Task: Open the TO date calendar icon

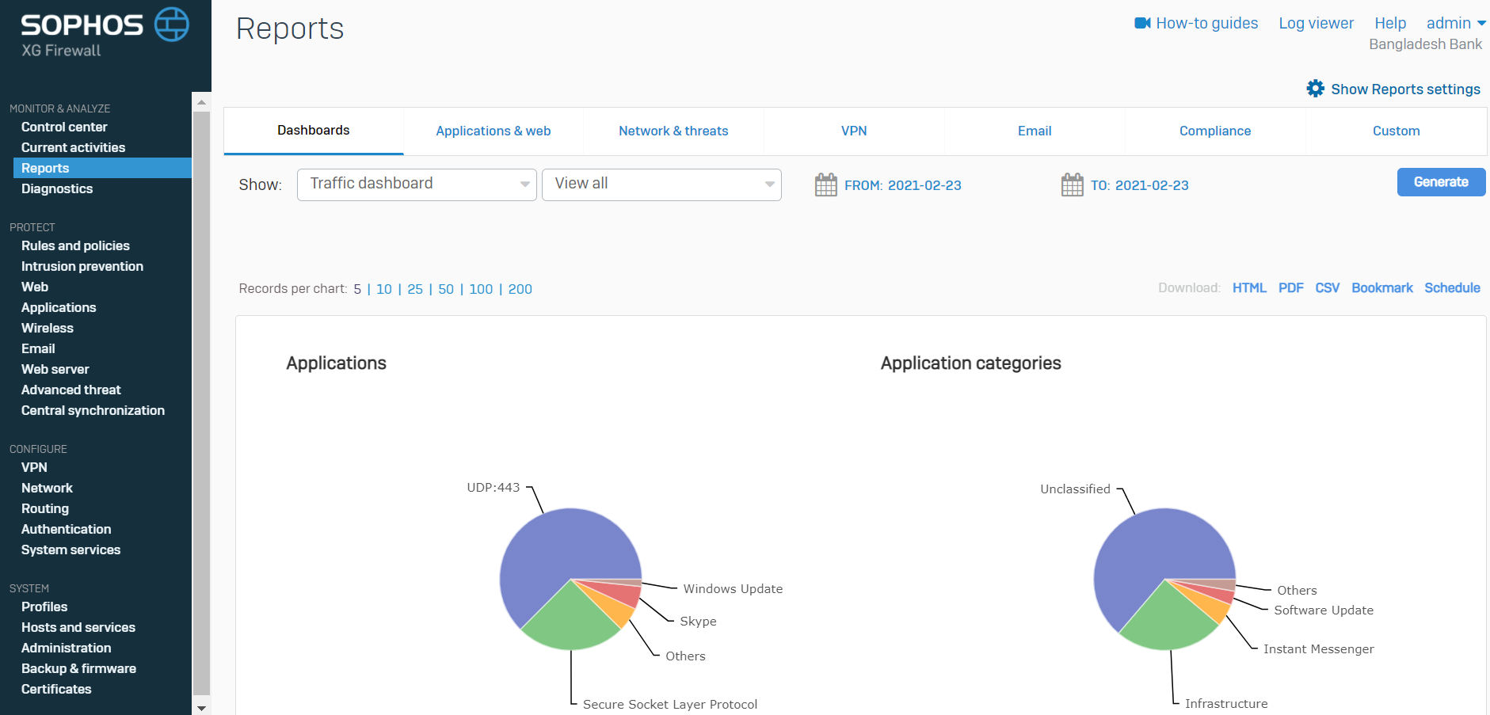Action: click(1072, 184)
